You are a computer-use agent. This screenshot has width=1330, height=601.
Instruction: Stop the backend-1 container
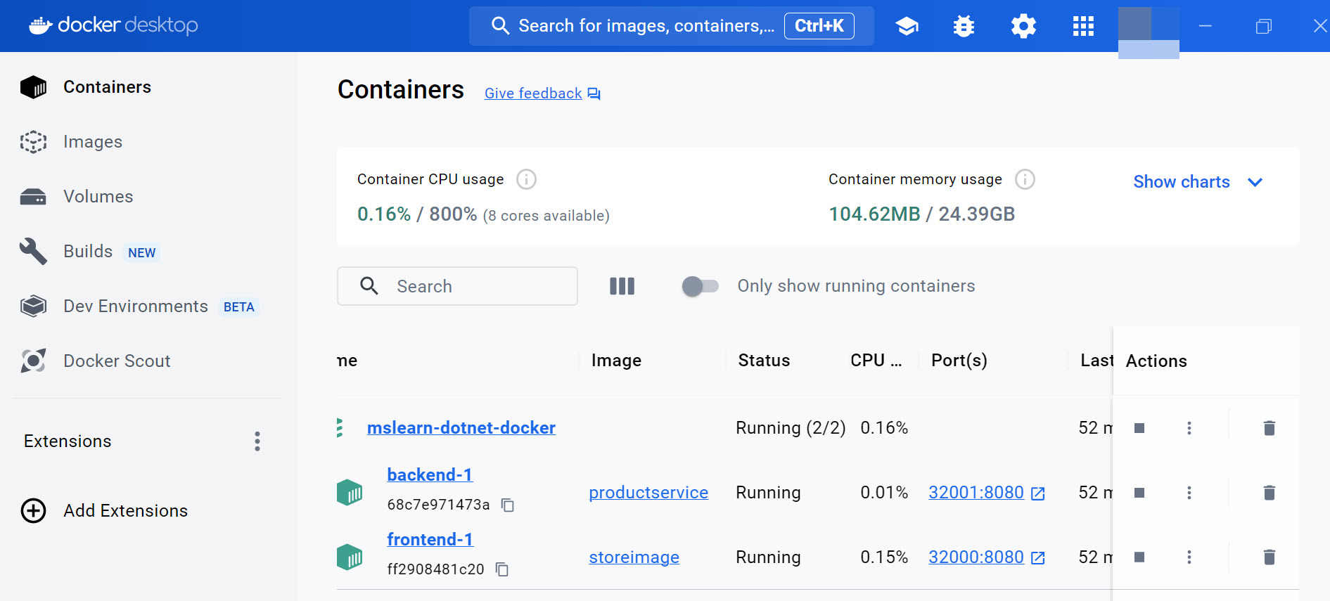pyautogui.click(x=1139, y=493)
